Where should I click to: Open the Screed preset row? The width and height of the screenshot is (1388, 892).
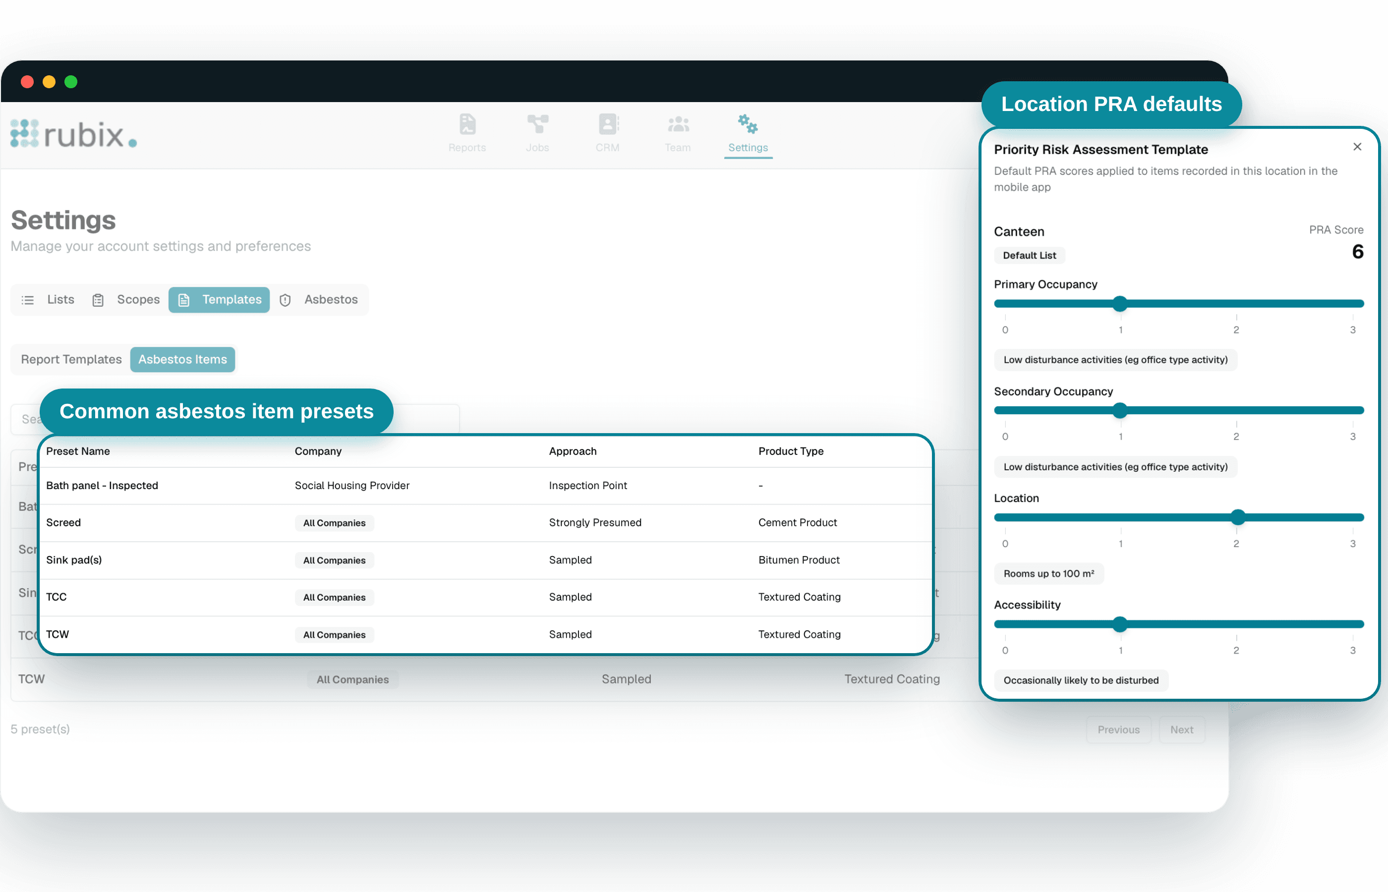(x=485, y=522)
